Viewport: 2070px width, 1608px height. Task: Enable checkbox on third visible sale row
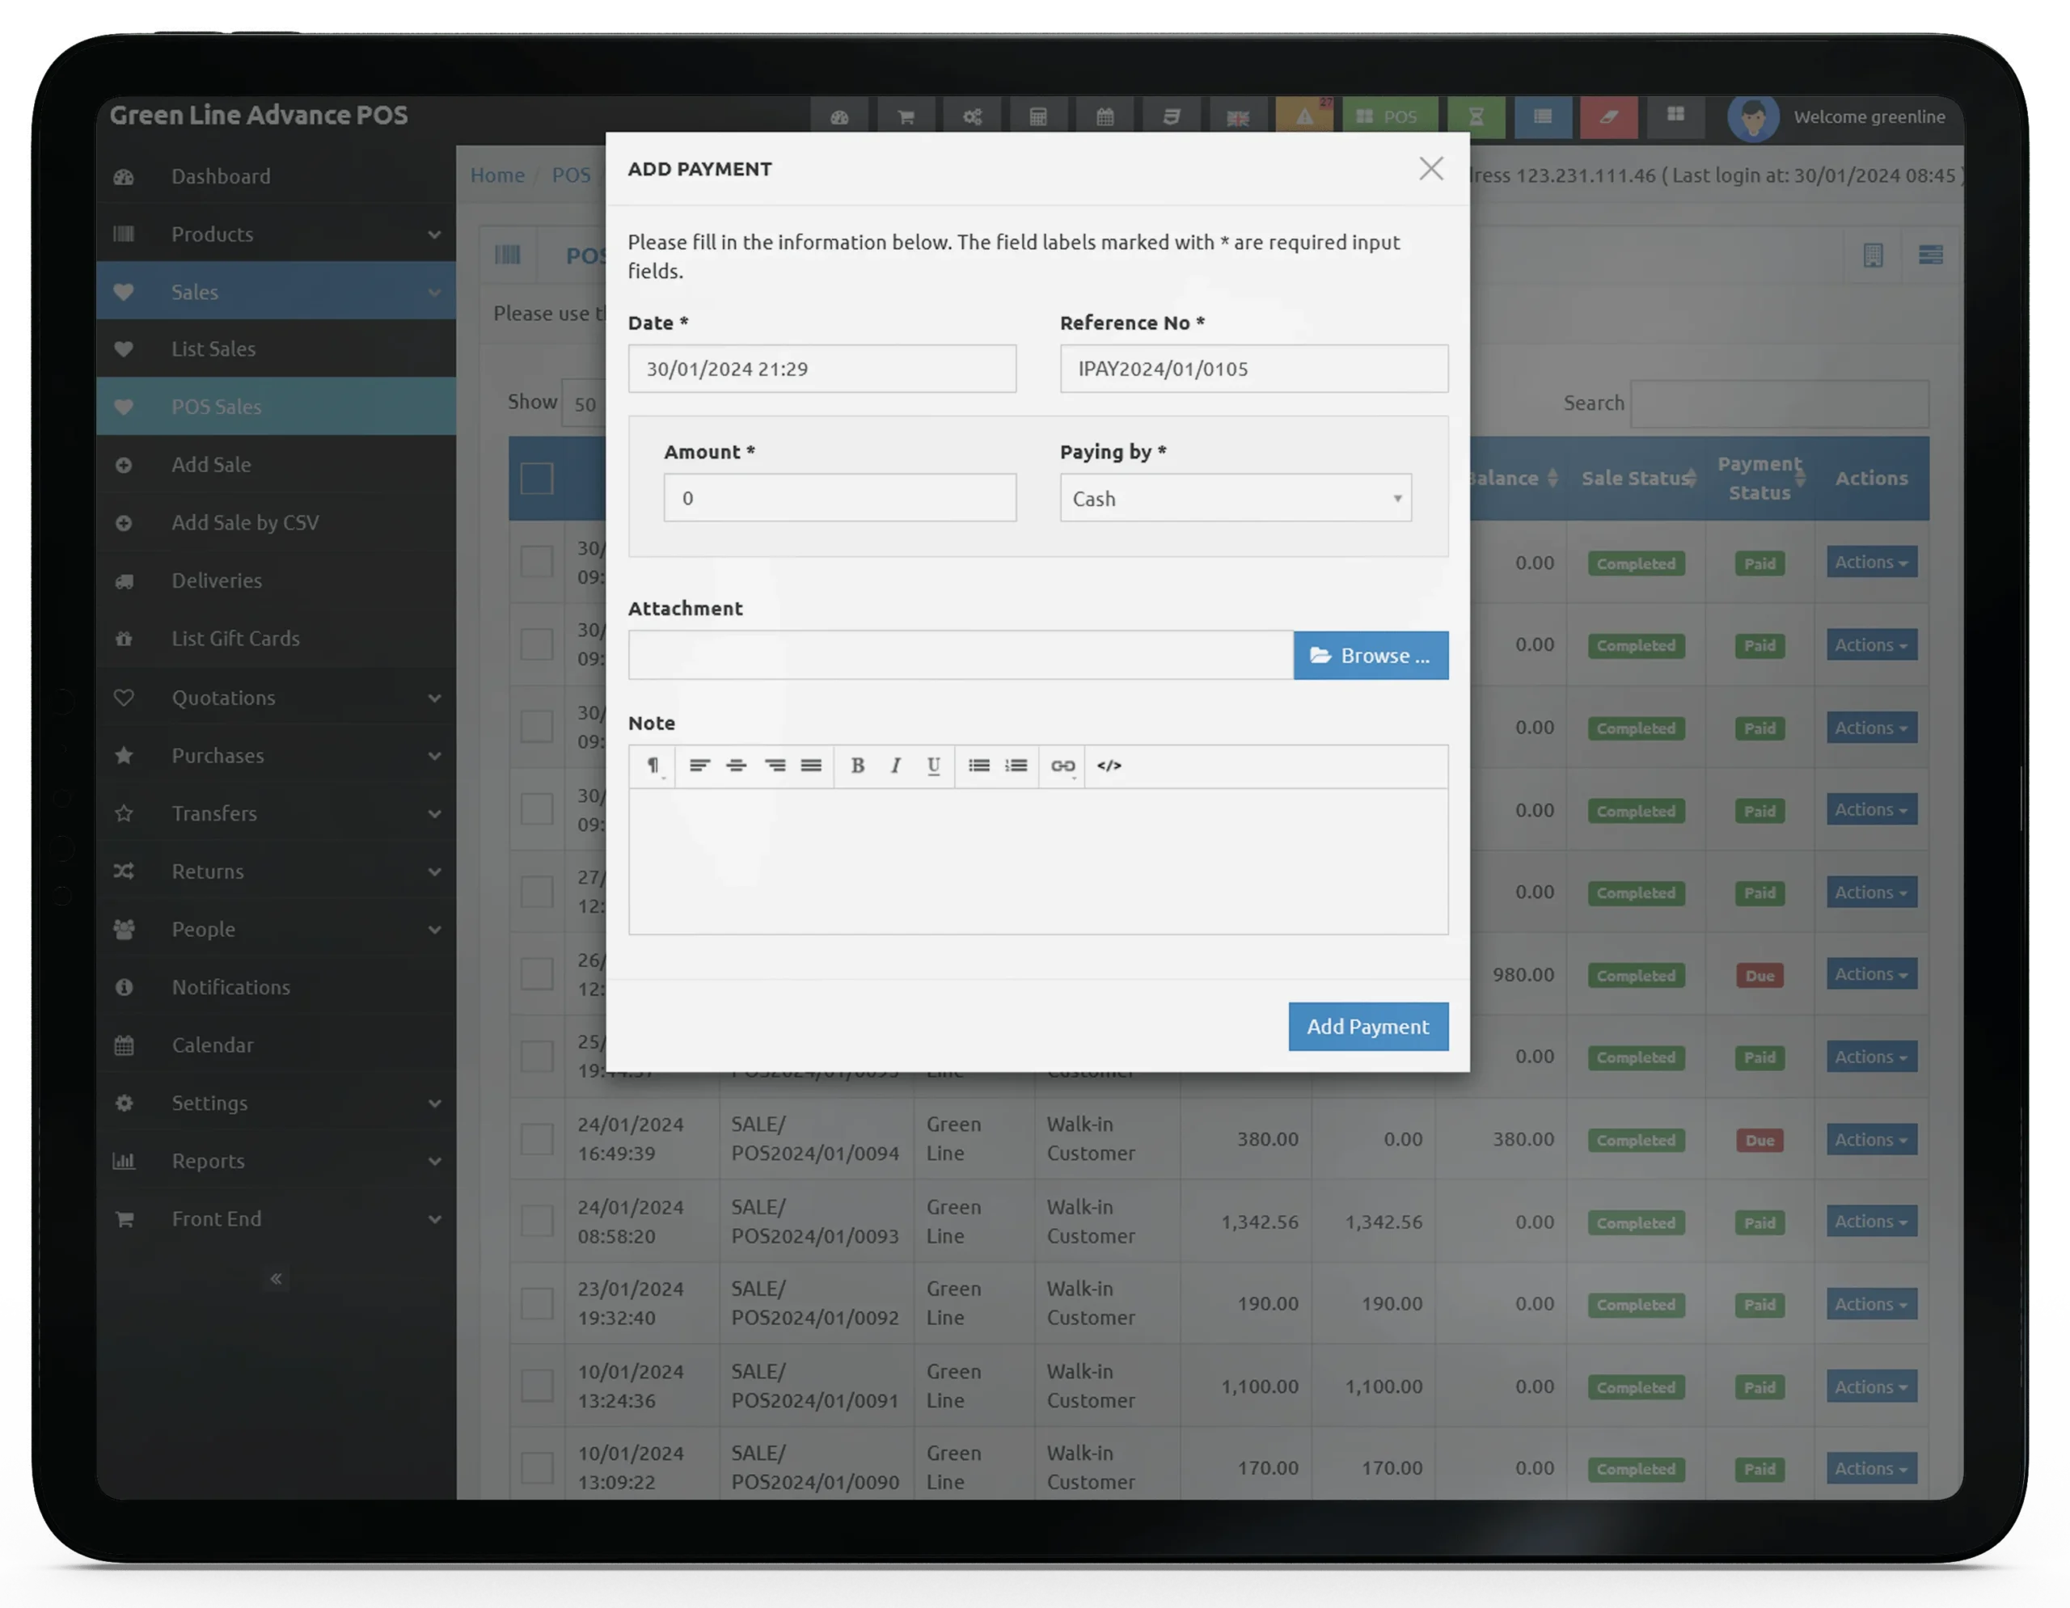click(534, 726)
